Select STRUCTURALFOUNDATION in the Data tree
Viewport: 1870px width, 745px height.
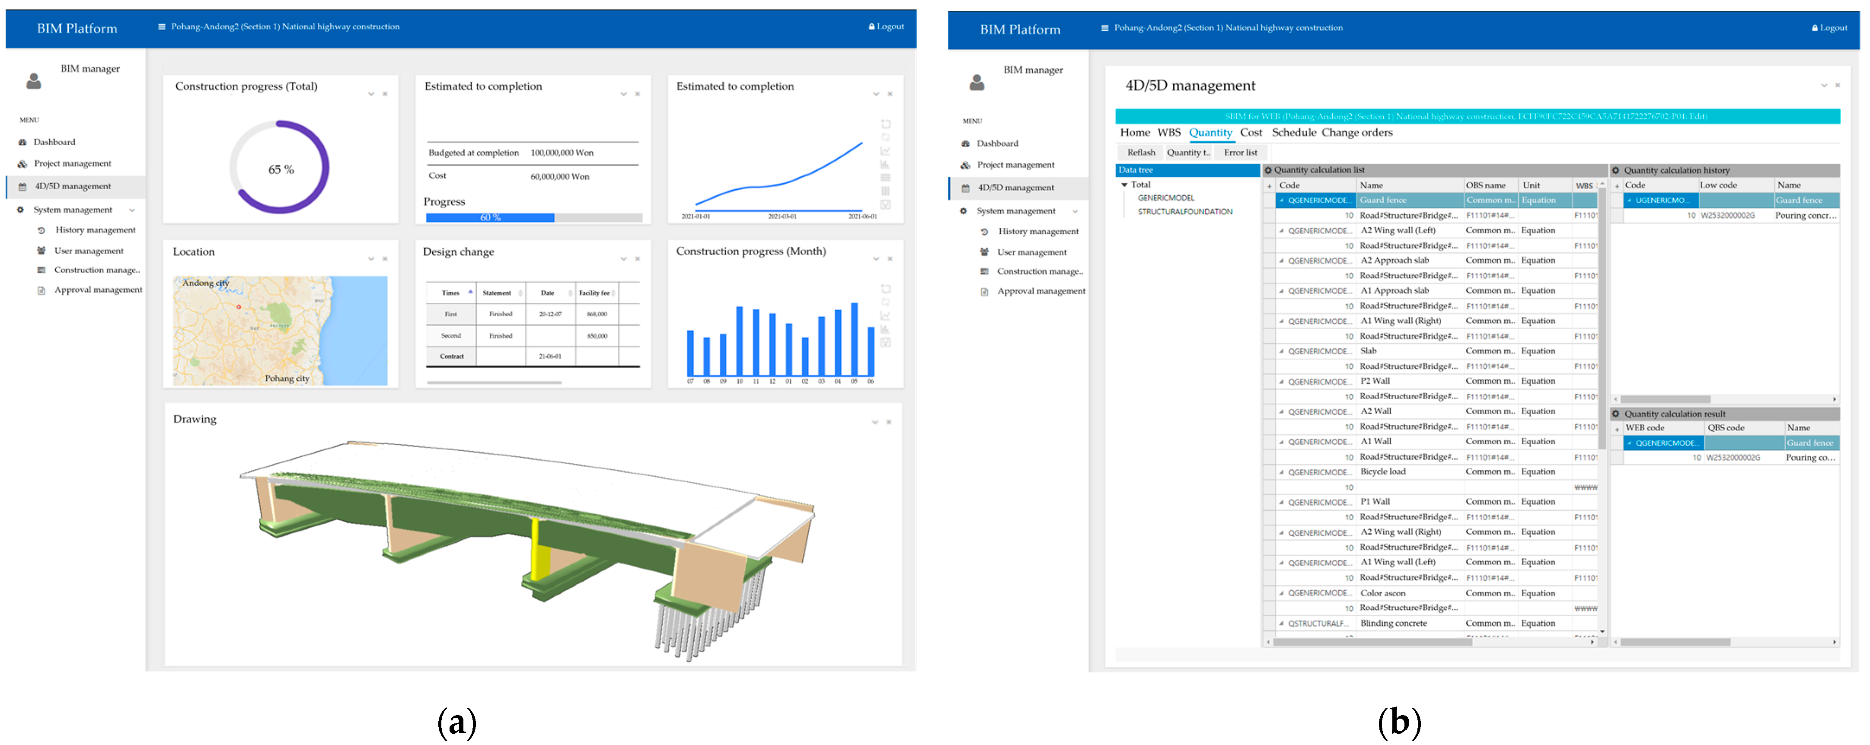click(x=1185, y=212)
